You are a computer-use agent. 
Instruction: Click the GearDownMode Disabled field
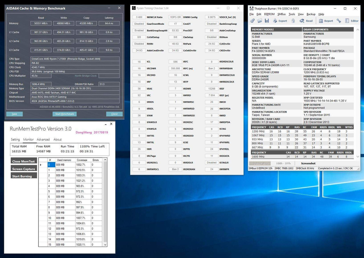(139, 24)
